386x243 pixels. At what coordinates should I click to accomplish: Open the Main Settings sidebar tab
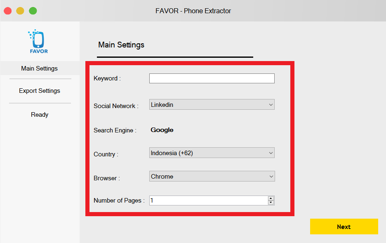click(x=40, y=68)
